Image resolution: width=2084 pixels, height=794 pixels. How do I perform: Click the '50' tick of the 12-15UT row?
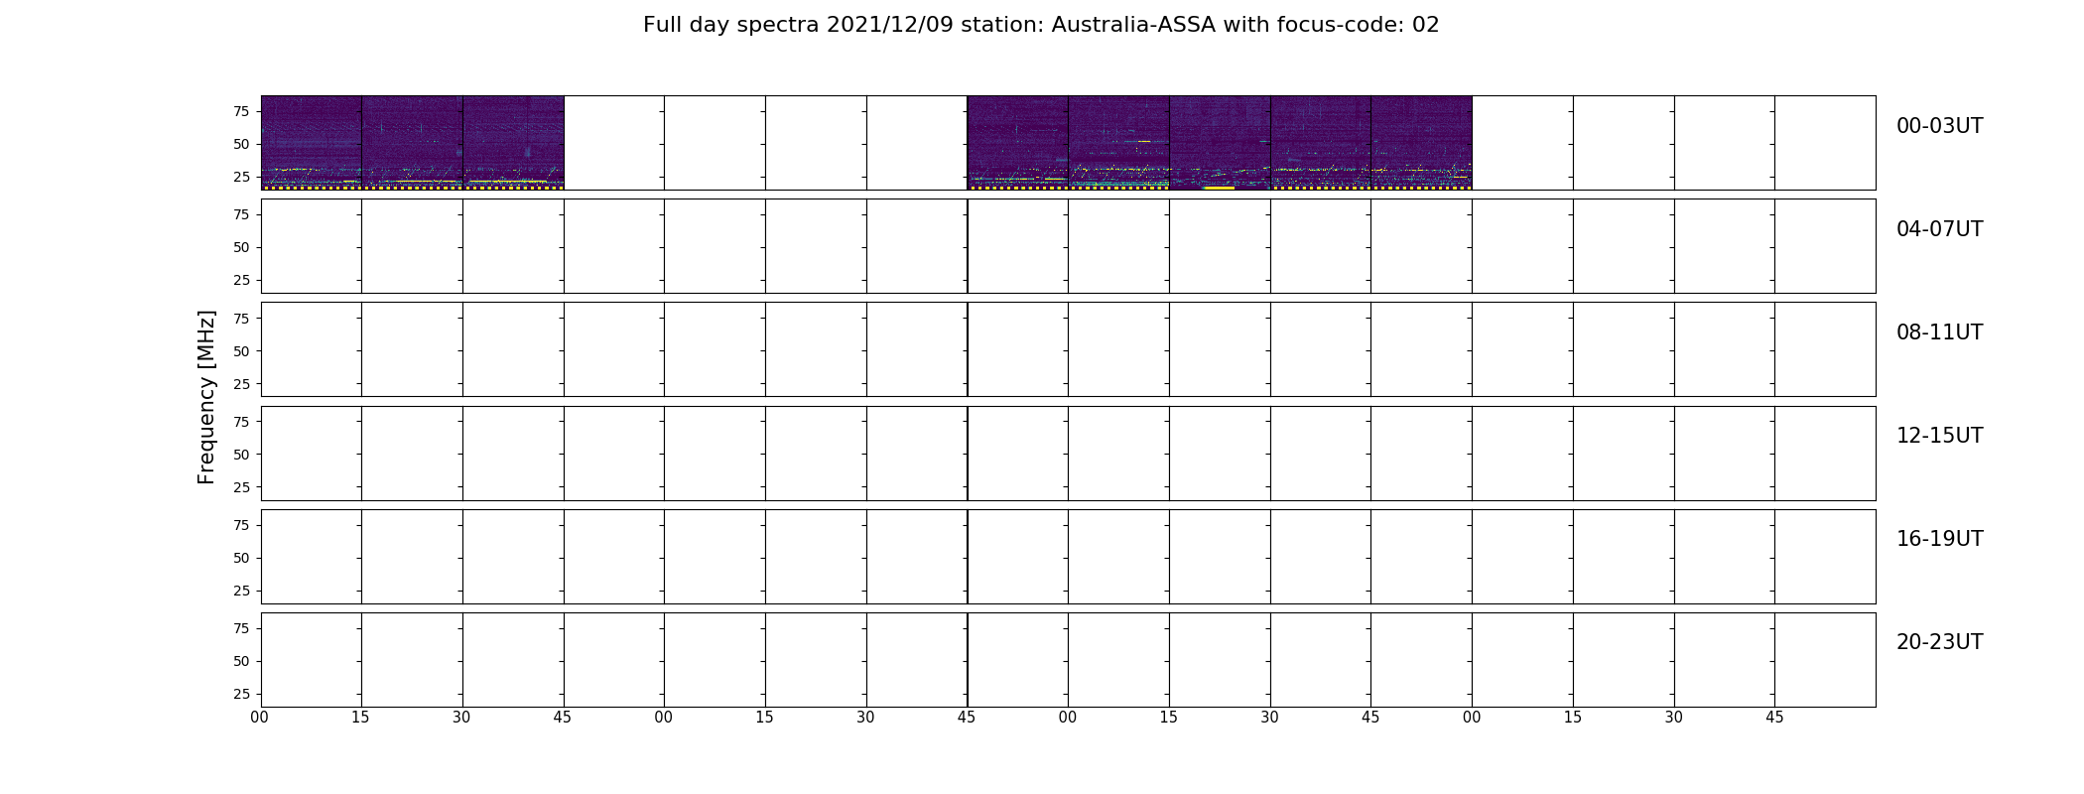click(x=241, y=454)
